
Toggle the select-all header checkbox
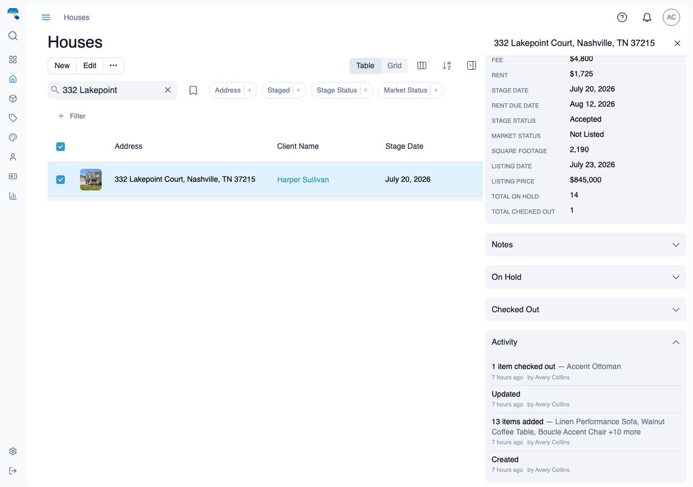tap(61, 147)
